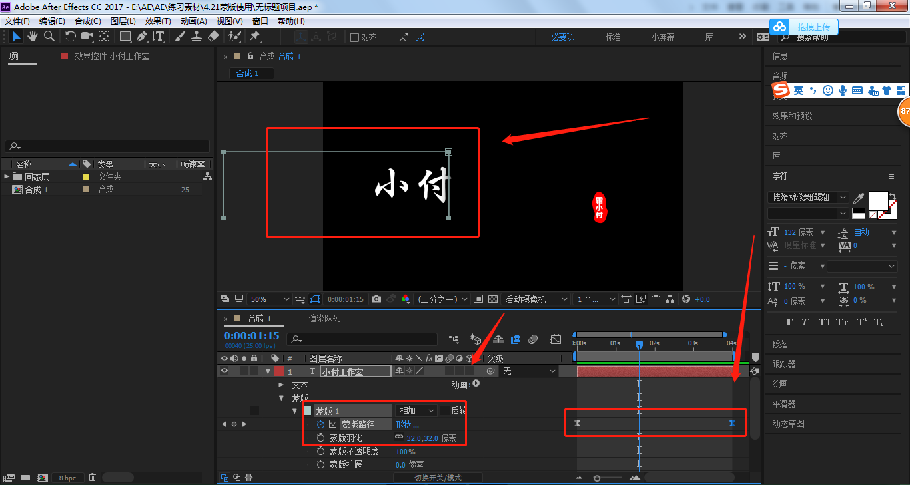The width and height of the screenshot is (910, 485).
Task: Select the Unified Camera tool
Action: pos(87,37)
